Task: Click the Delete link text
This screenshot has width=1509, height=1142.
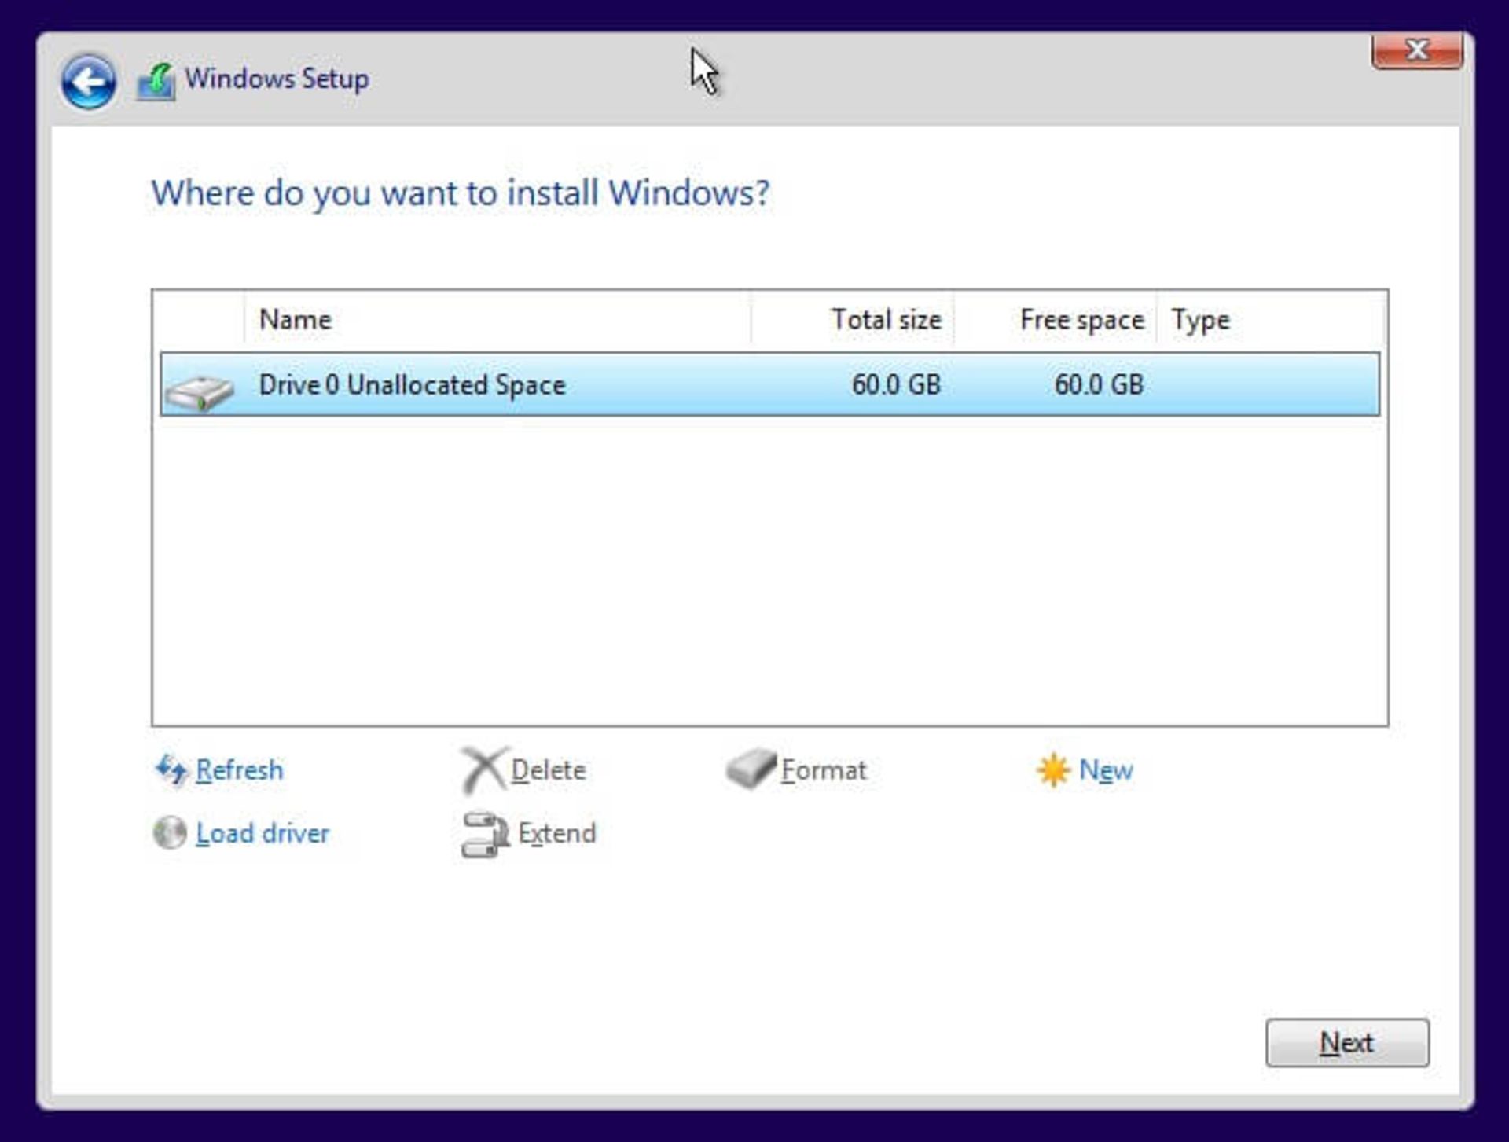Action: (x=548, y=770)
